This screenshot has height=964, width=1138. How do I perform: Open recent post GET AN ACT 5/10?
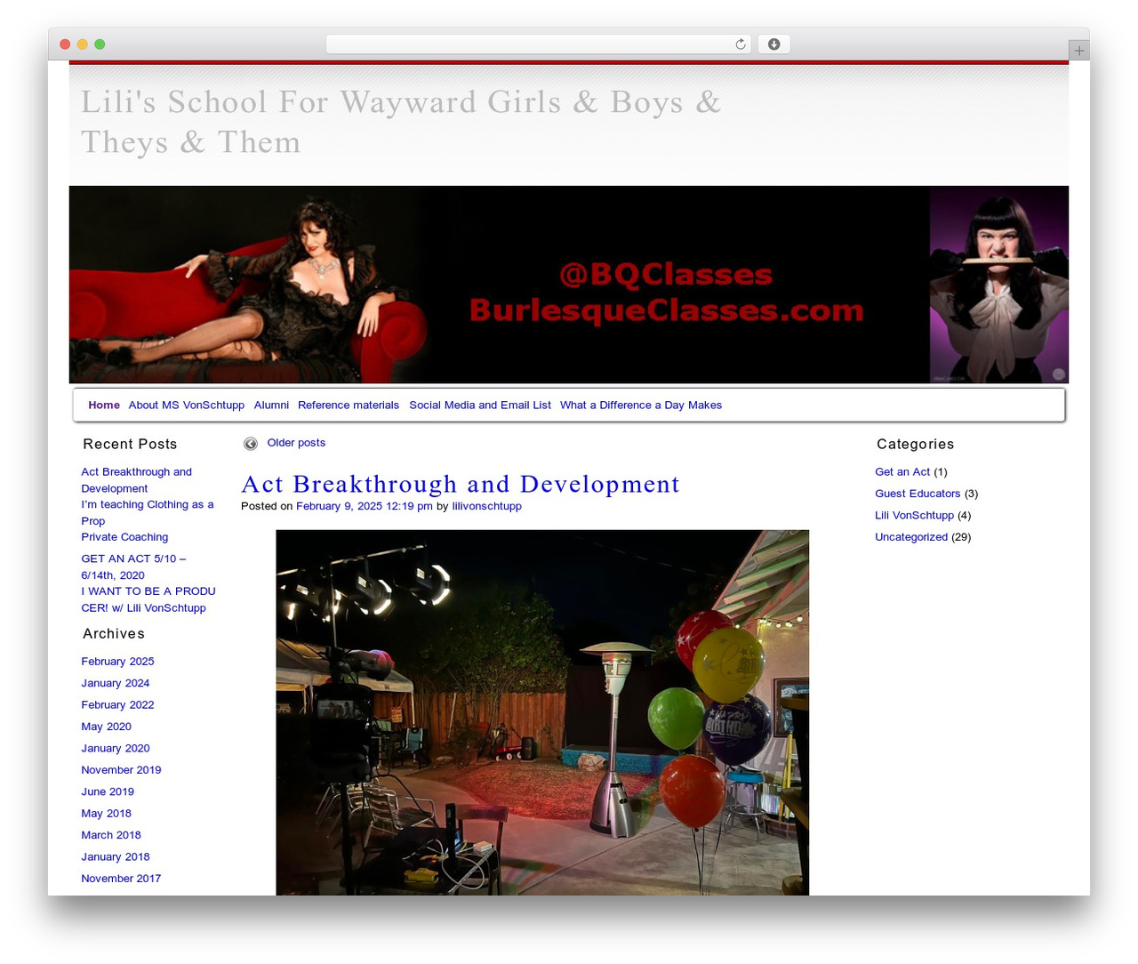pos(133,566)
